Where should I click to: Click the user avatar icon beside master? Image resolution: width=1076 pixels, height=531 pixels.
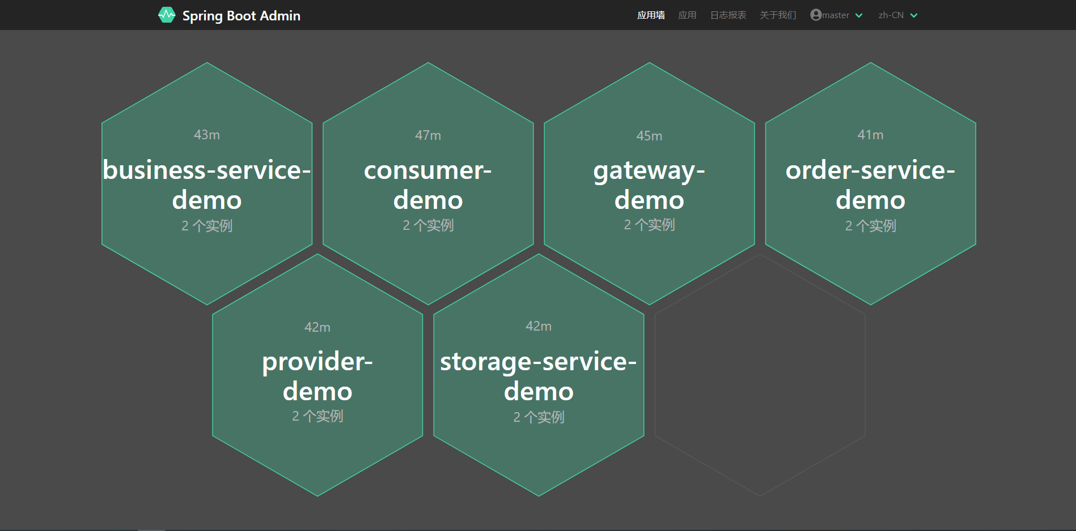[x=816, y=15]
